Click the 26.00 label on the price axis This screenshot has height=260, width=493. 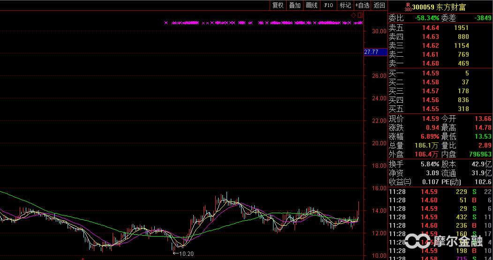pos(379,76)
